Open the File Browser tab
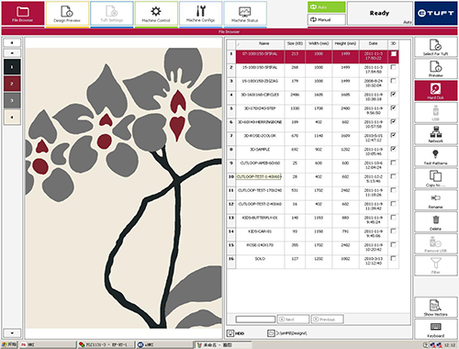 (23, 13)
